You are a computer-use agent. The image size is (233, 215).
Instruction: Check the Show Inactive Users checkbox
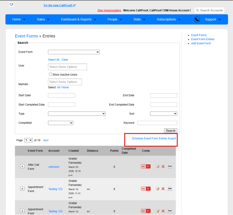pyautogui.click(x=50, y=74)
